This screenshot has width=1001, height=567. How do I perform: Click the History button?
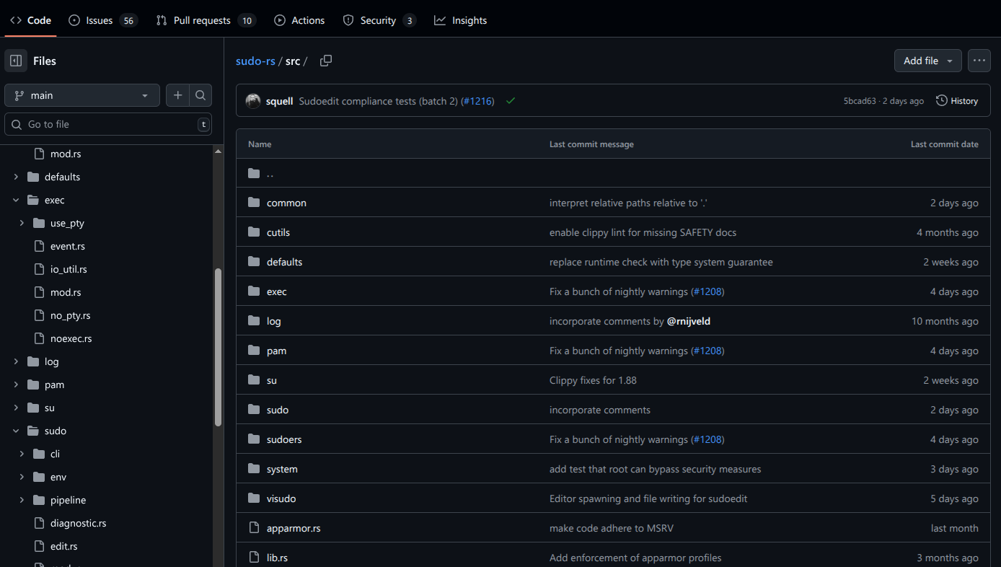tap(957, 101)
